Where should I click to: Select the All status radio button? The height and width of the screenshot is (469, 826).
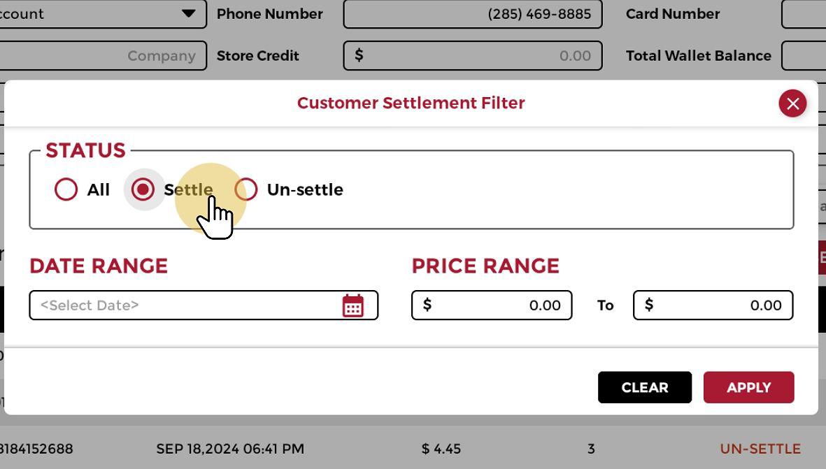pos(66,189)
